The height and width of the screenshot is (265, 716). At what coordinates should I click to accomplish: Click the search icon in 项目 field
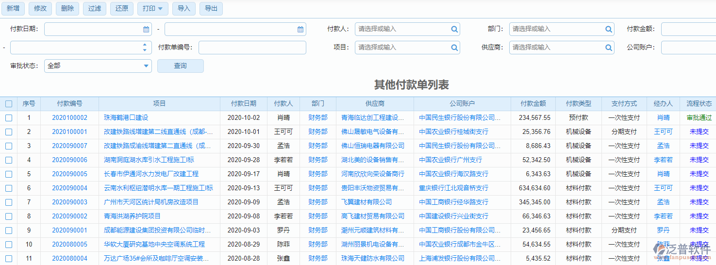pyautogui.click(x=454, y=48)
